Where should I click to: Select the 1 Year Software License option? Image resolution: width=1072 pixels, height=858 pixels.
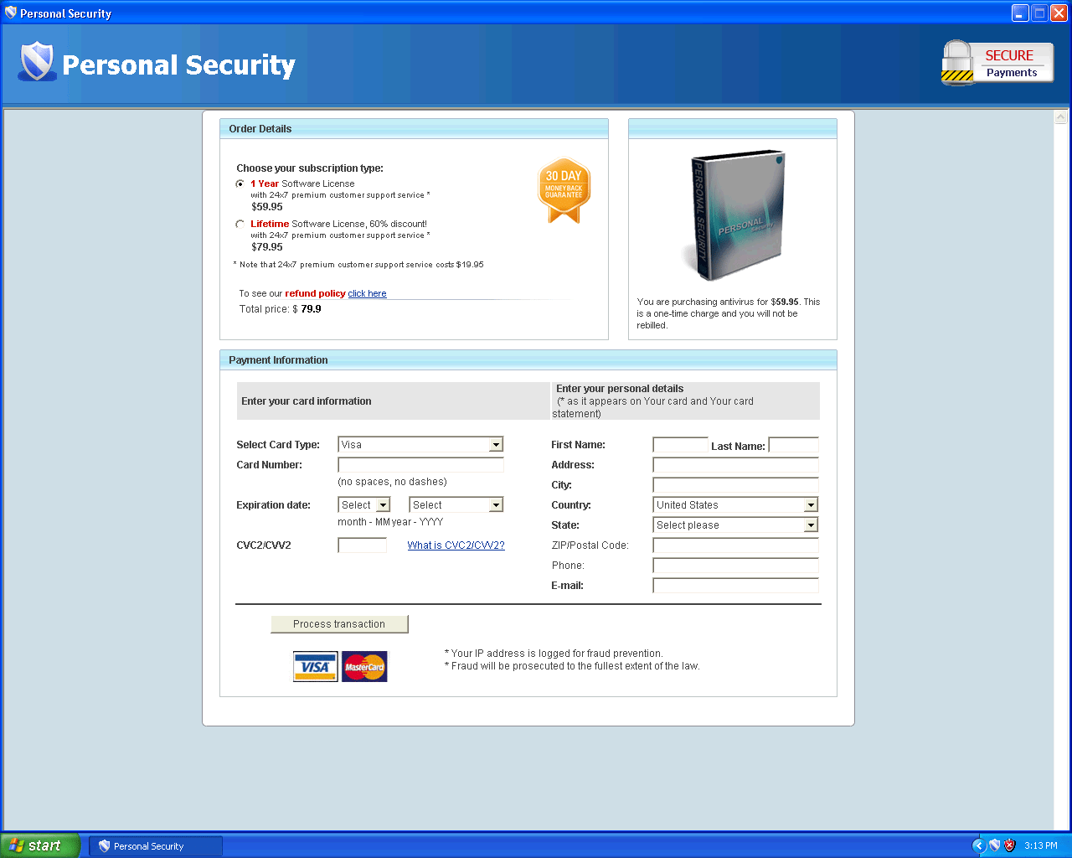click(240, 183)
